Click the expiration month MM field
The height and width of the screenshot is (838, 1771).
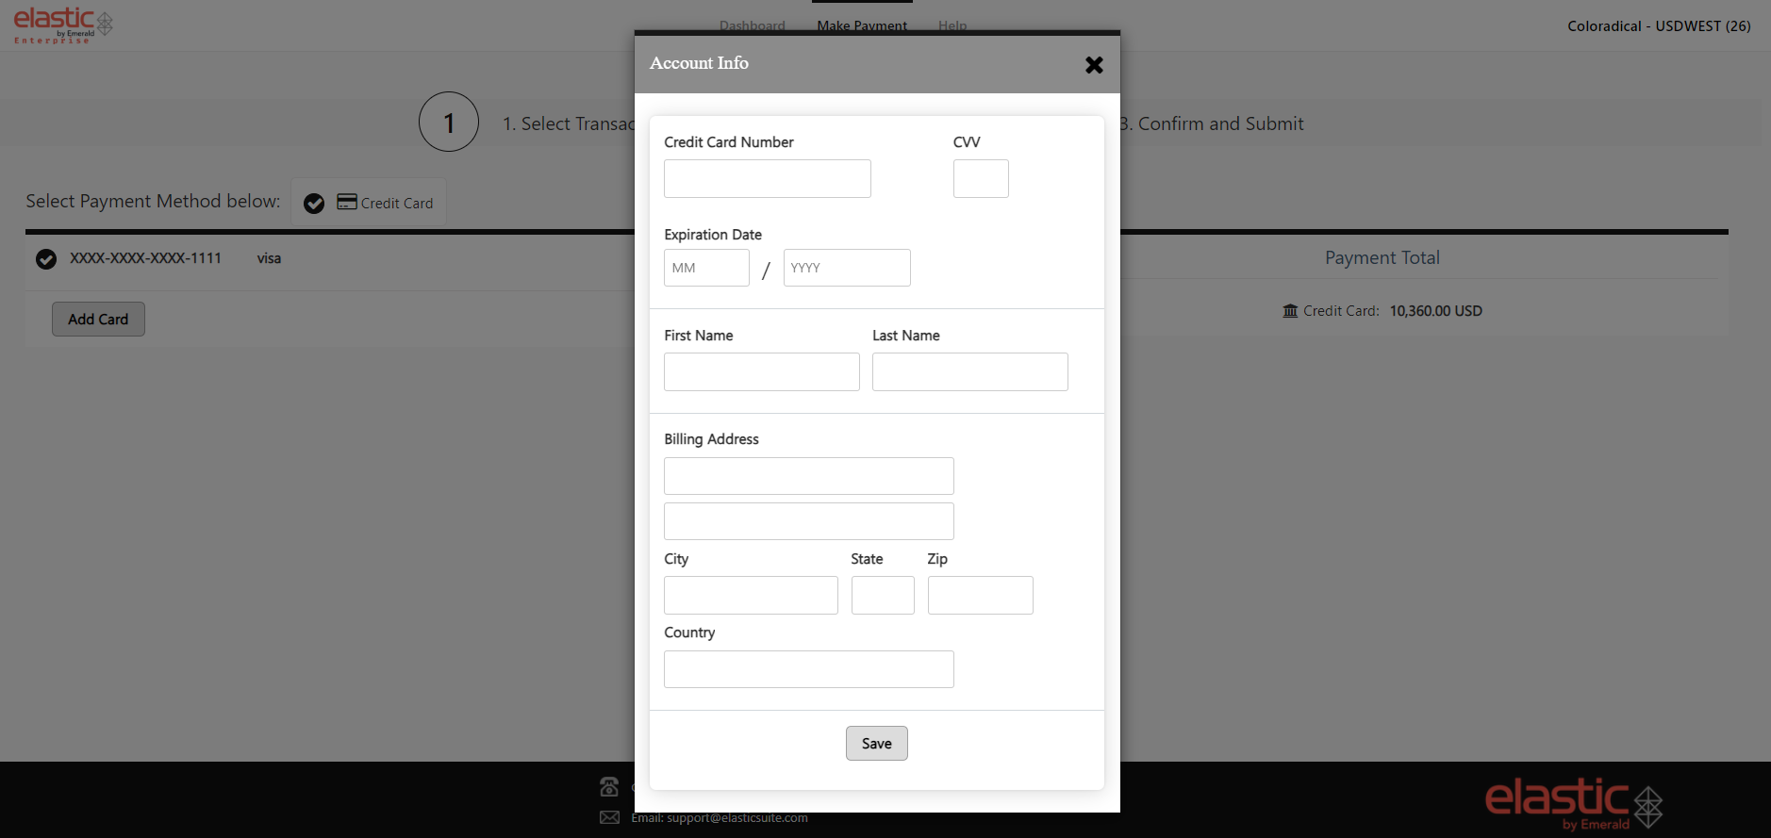pyautogui.click(x=706, y=268)
